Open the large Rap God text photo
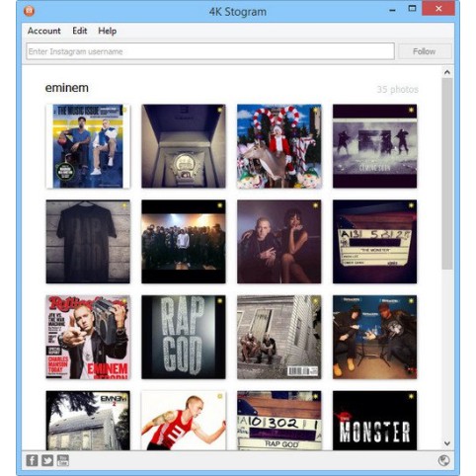This screenshot has height=476, width=476. tap(184, 337)
